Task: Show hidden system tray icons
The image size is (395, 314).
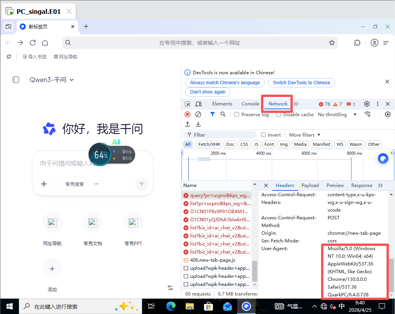Action: [315, 306]
